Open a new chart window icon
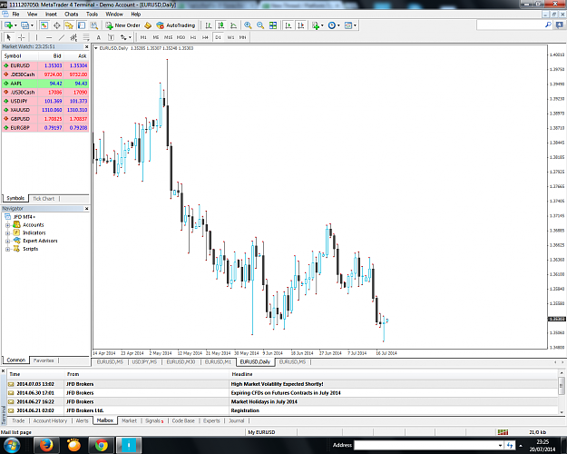This screenshot has width=567, height=454. (x=8, y=25)
